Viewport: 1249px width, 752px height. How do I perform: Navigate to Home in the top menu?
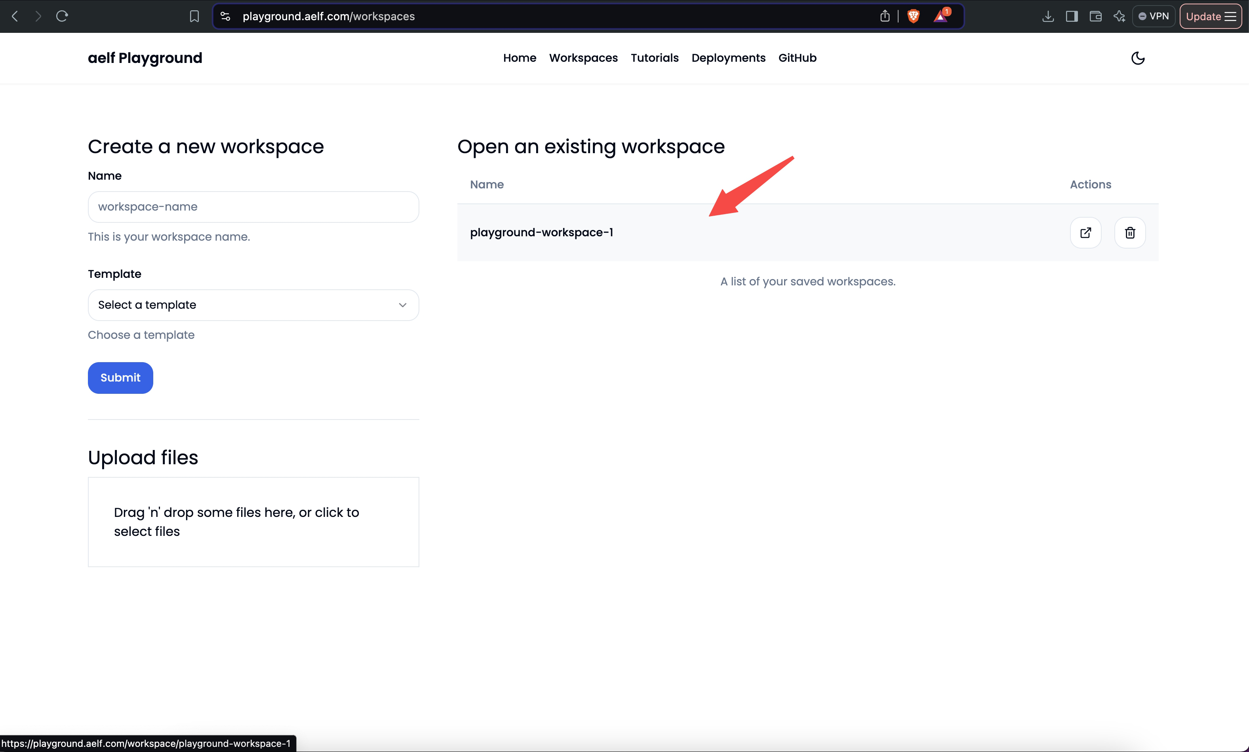coord(520,58)
